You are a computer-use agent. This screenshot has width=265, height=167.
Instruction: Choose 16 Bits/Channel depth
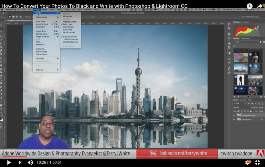[x=70, y=39]
